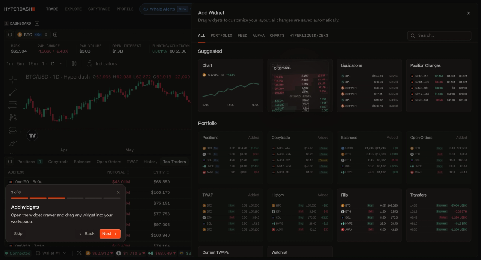Viewport: 481px width, 260px height.
Task: Click the Current TWAPs widget card
Action: (x=231, y=252)
